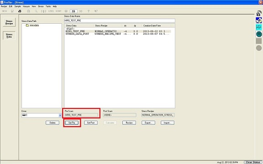Screen dimensions: 263x164
Task: Switch to the Stress Recipe side tab
Action: pos(9,22)
